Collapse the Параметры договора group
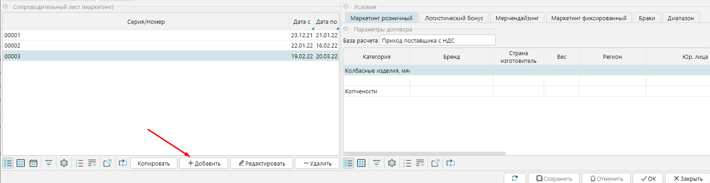This screenshot has height=183, width=710. pos(346,29)
